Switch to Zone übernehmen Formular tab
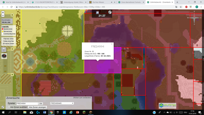Image resolution: width=204 pixels, height=115 pixels. (131, 2)
